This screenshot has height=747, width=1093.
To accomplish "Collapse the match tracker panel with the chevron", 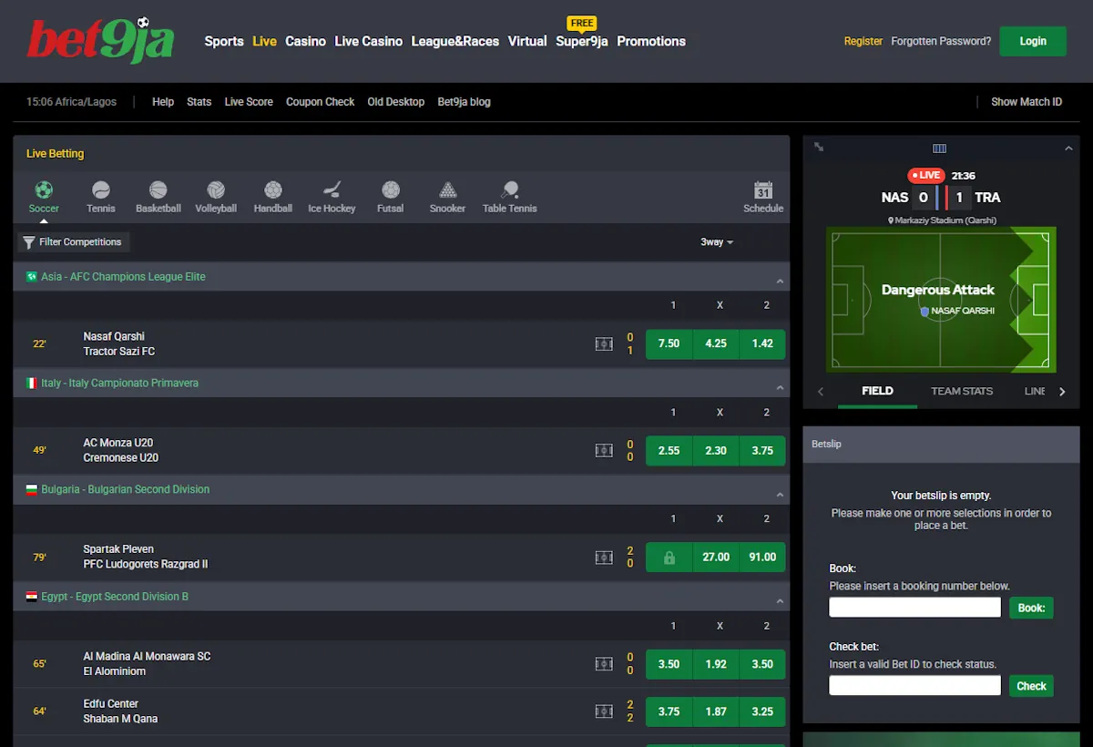I will (x=1067, y=147).
